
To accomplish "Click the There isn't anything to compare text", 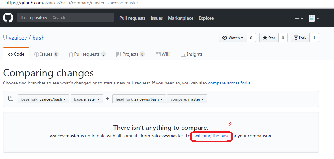I will 161,128.
